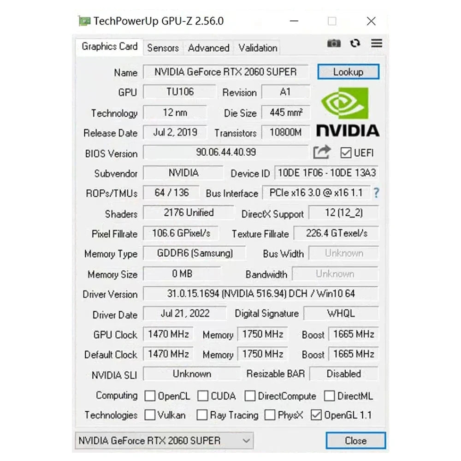Switch to the Sensors tab
This screenshot has height=461, width=461.
coord(163,48)
